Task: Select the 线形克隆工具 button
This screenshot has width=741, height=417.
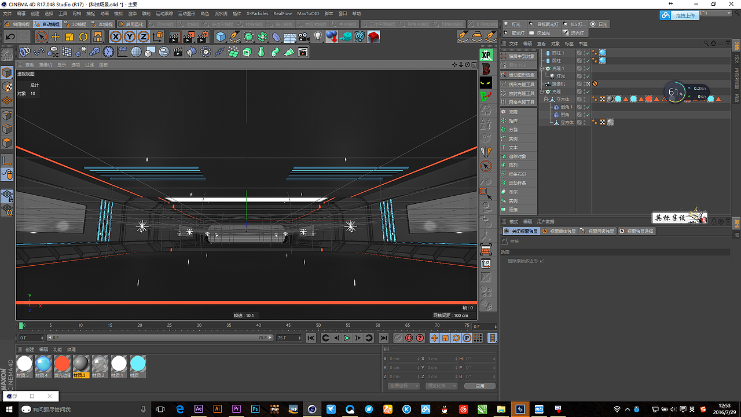Action: pos(518,85)
